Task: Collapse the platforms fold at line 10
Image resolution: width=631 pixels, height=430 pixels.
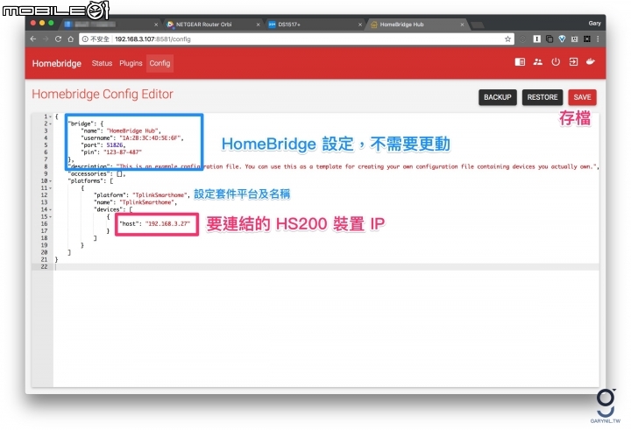Action: [51, 181]
